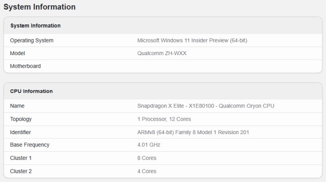Select the Model row label

[17, 53]
